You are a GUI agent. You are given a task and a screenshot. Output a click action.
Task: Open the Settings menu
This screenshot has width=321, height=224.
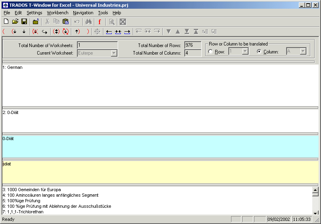click(34, 13)
